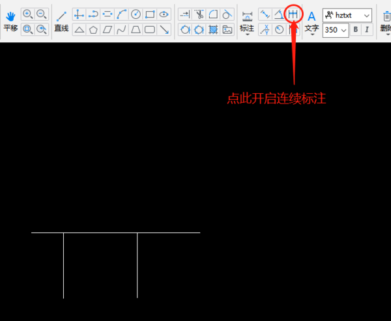Click the zoom out magnifier icon

(x=42, y=14)
